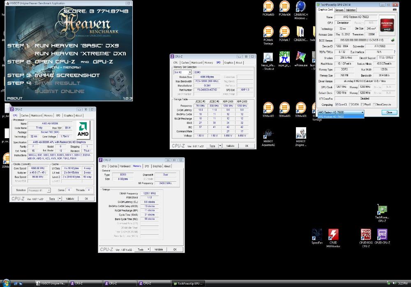Click Validate in the CPU-Z SPD window
Screen dimensions: 411x287
231,146
